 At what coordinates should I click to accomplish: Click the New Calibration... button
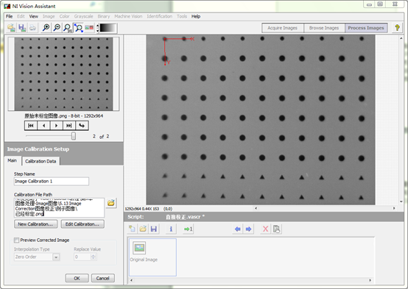[x=35, y=224]
